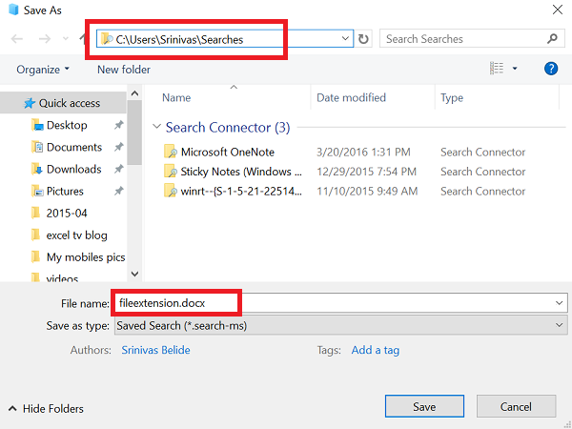Click the Add a tag link

(x=376, y=350)
